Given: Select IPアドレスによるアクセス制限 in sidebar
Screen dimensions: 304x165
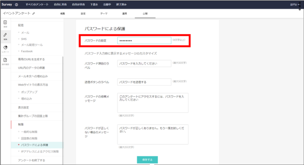Looking at the screenshot, I should (40, 151).
